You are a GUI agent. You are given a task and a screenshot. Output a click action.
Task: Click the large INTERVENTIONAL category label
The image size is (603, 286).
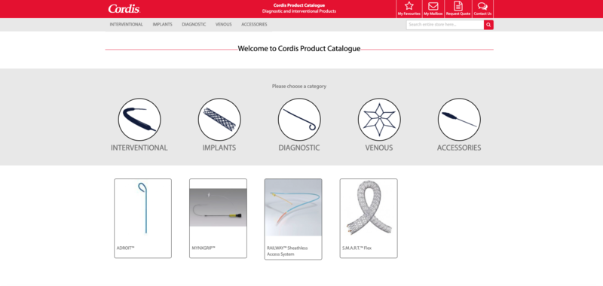(139, 148)
